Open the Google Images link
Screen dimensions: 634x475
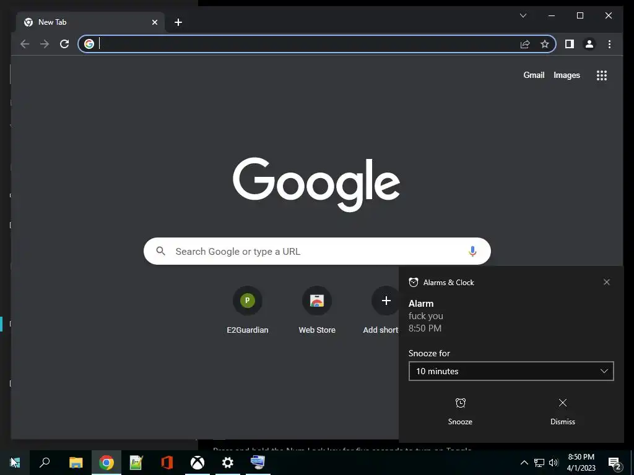[567, 75]
